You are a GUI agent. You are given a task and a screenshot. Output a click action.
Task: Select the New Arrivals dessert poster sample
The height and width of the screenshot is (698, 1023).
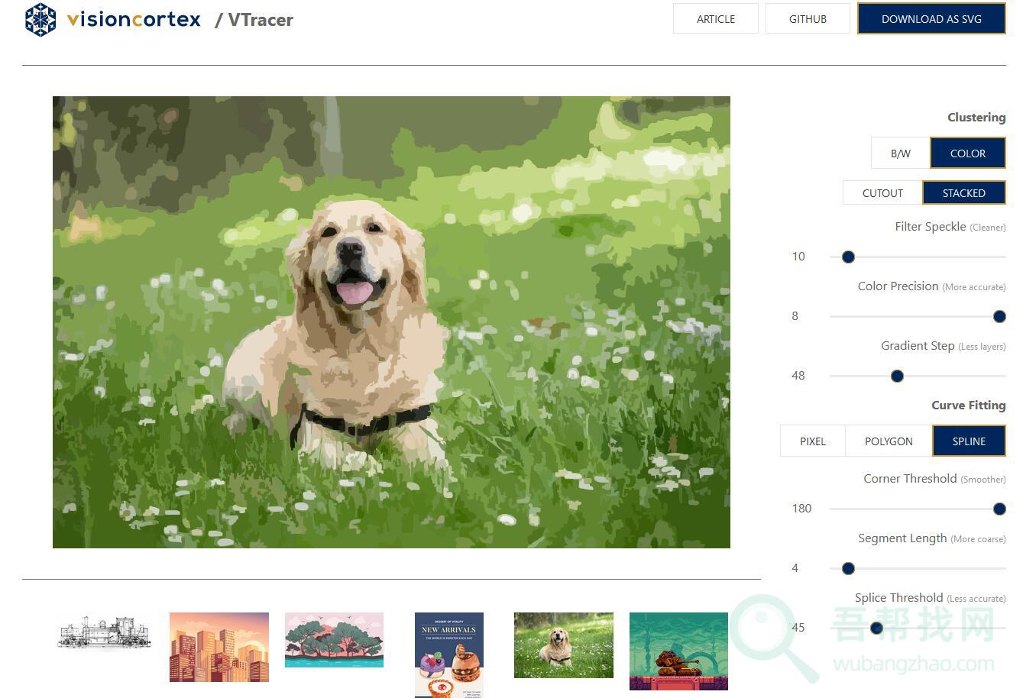coord(449,654)
